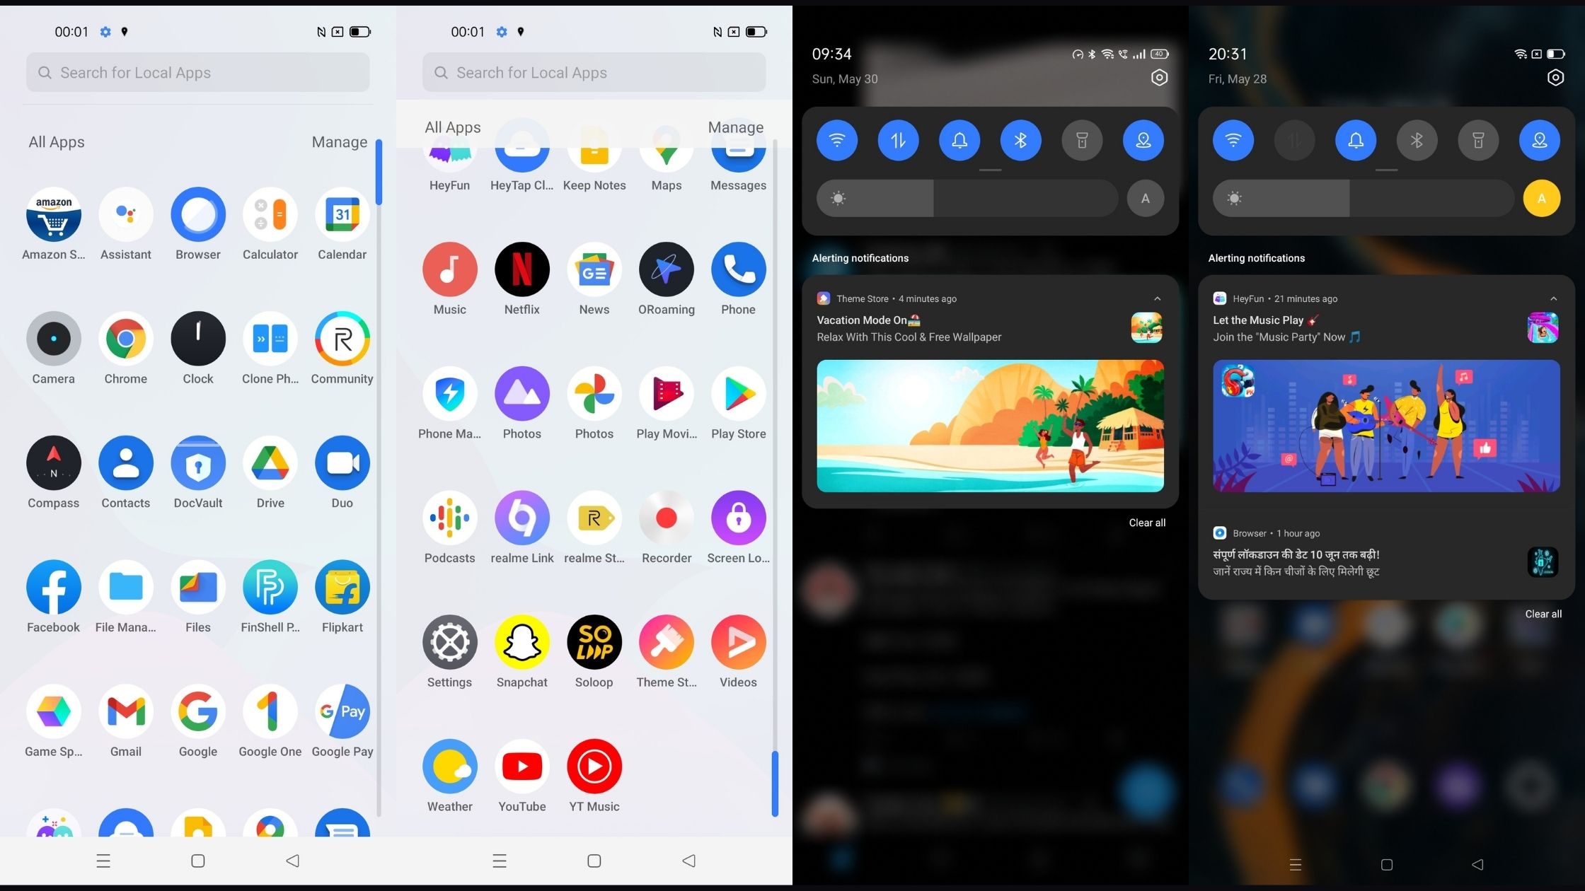1585x891 pixels.
Task: Open YouTube app
Action: tap(521, 766)
